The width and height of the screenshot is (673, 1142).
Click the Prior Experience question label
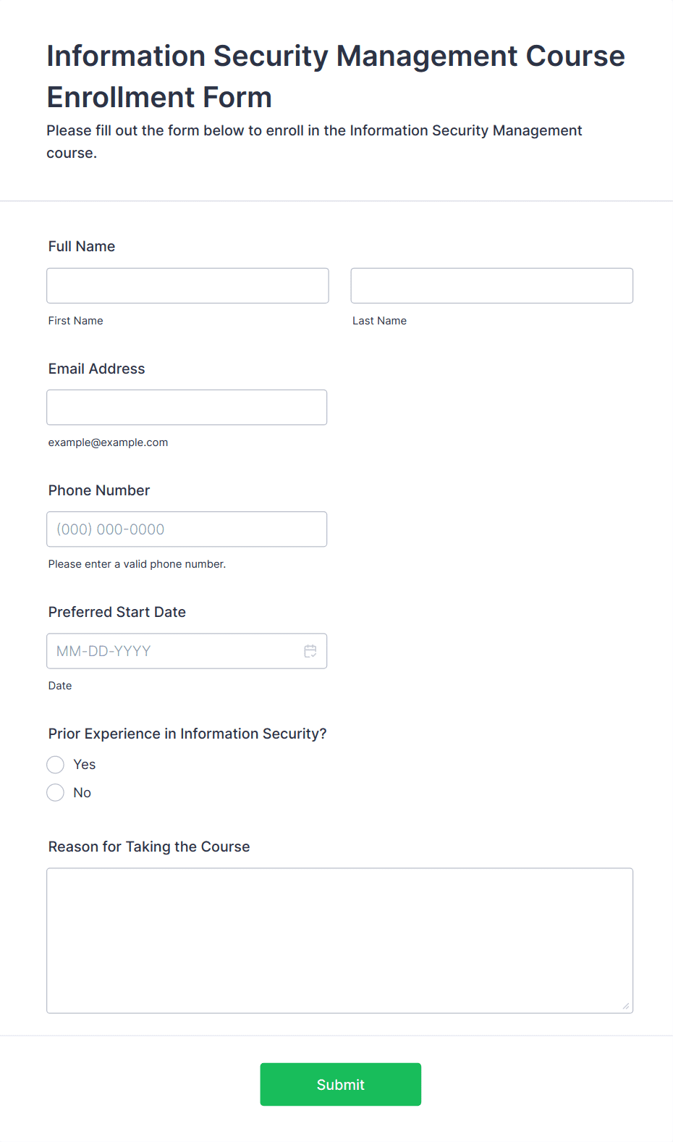click(187, 734)
